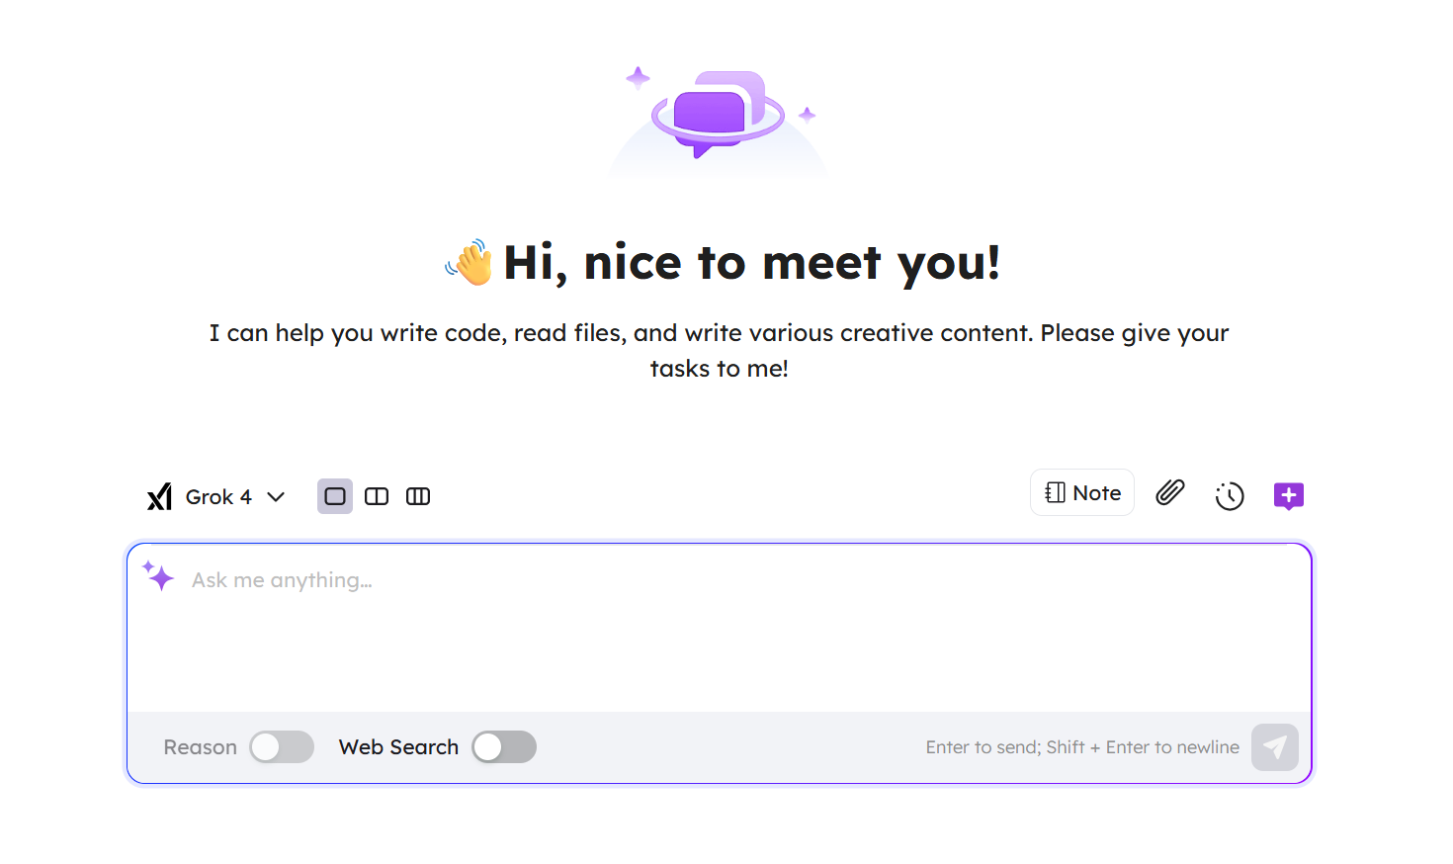Open the Note button
Screen dimensions: 1453x864
[x=1082, y=493]
